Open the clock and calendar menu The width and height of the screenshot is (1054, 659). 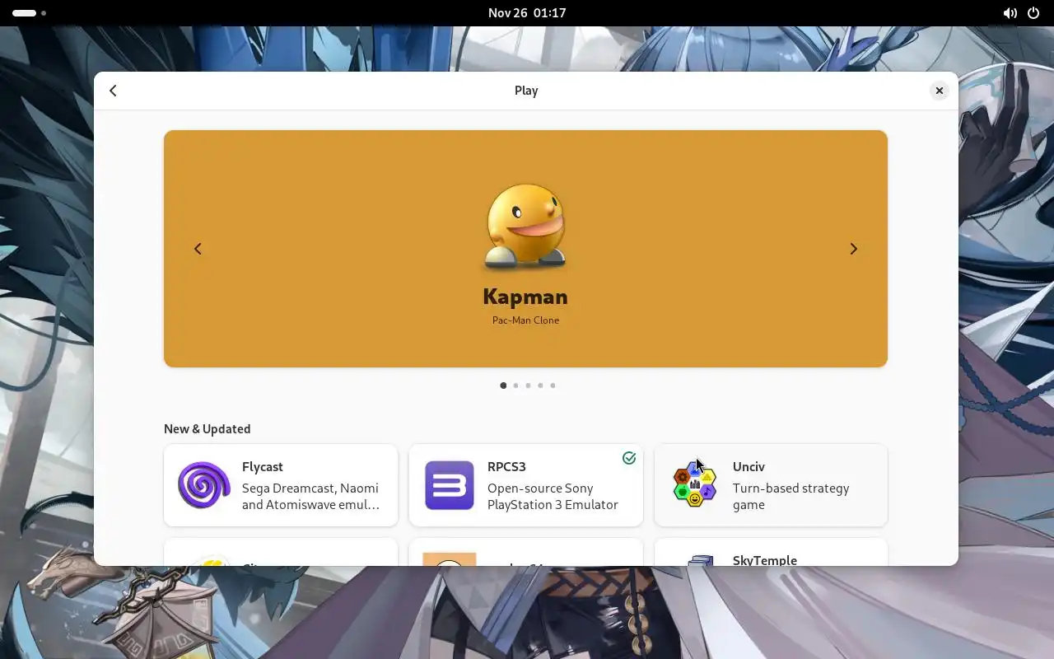[527, 13]
